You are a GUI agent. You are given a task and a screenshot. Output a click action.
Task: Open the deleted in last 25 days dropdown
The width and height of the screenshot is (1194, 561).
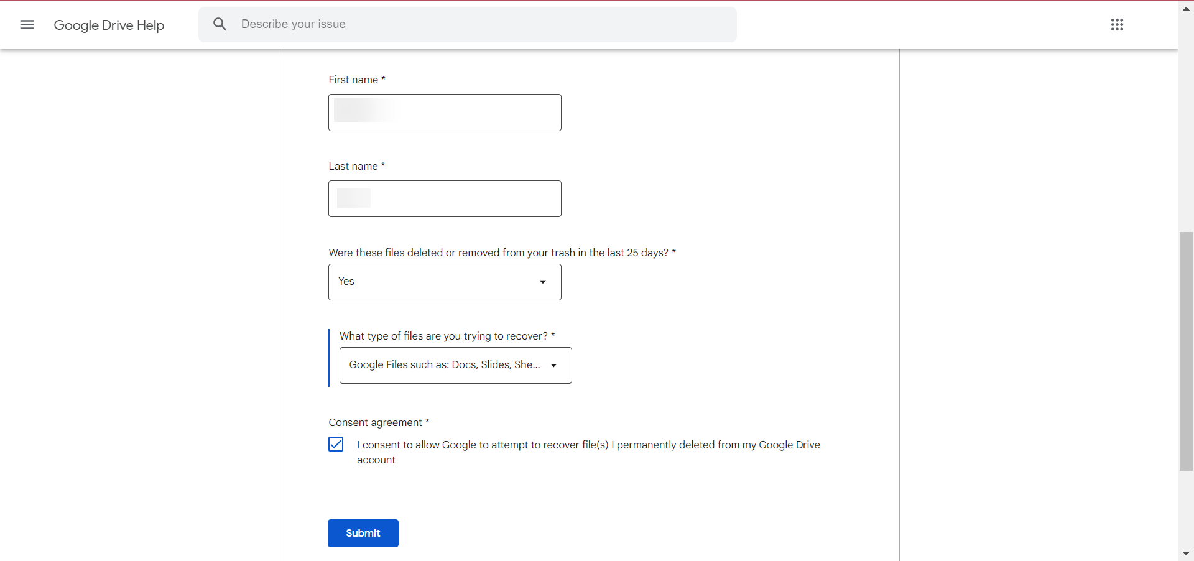(x=444, y=282)
